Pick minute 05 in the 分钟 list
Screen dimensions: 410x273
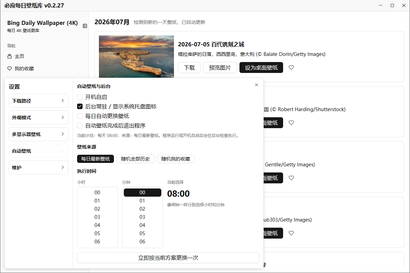tap(142, 233)
